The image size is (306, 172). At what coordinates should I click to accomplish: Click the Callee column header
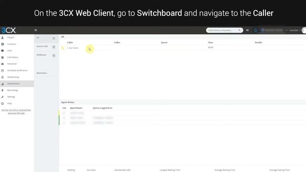tap(117, 43)
